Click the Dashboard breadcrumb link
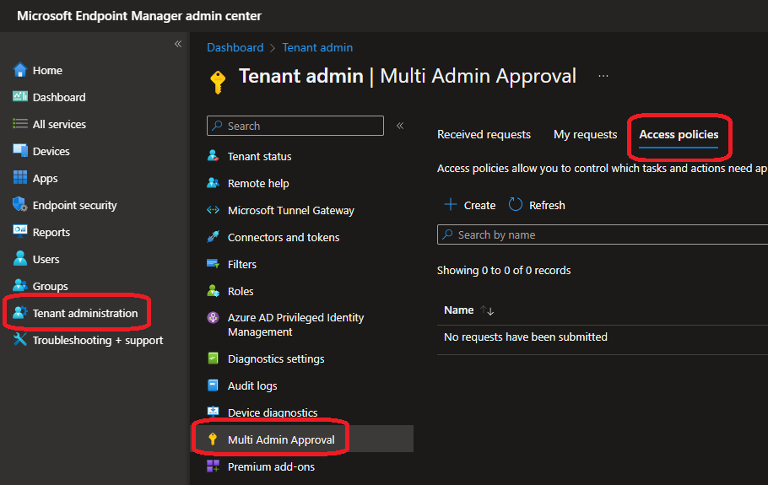Screen dimensions: 768x485 point(235,48)
